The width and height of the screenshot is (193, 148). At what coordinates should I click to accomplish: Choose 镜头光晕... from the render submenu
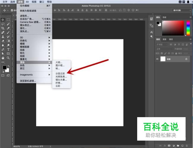[61, 80]
